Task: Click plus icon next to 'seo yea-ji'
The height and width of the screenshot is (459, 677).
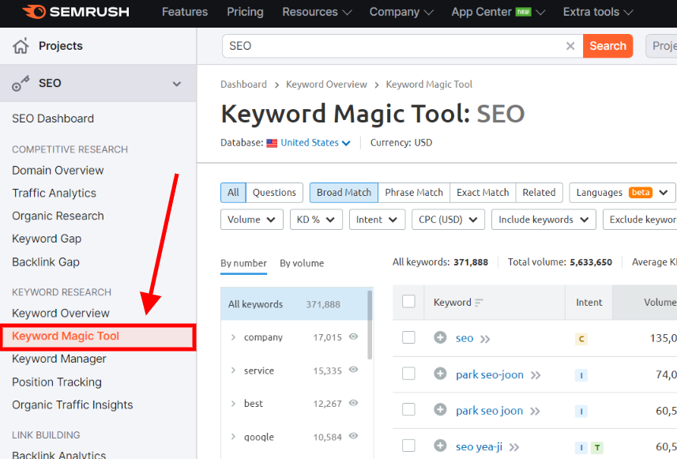Action: pyautogui.click(x=440, y=446)
